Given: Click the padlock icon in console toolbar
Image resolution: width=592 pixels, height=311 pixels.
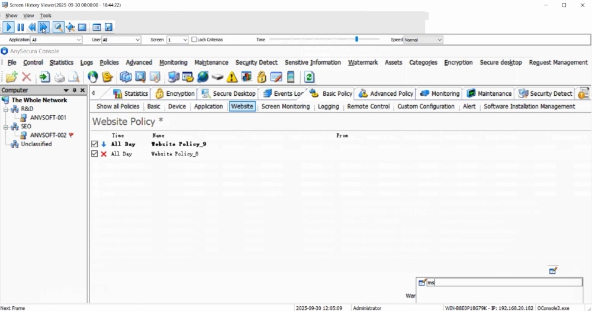Looking at the screenshot, I should click(261, 77).
